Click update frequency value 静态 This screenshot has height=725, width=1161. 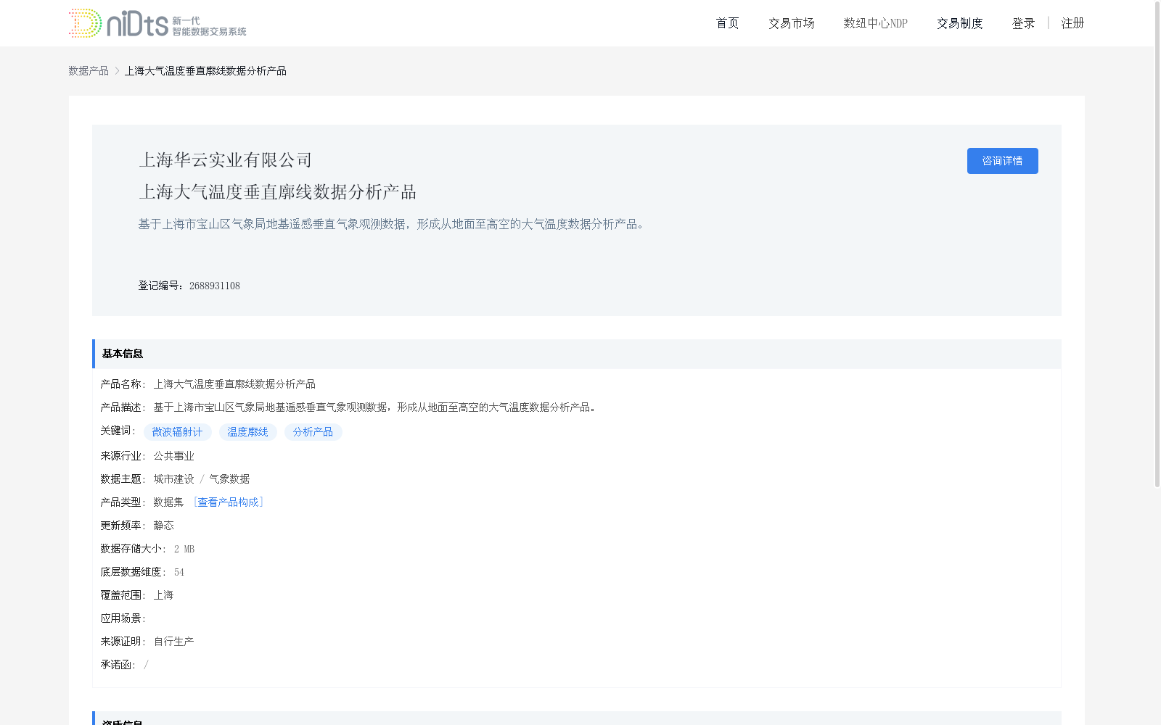pyautogui.click(x=163, y=525)
